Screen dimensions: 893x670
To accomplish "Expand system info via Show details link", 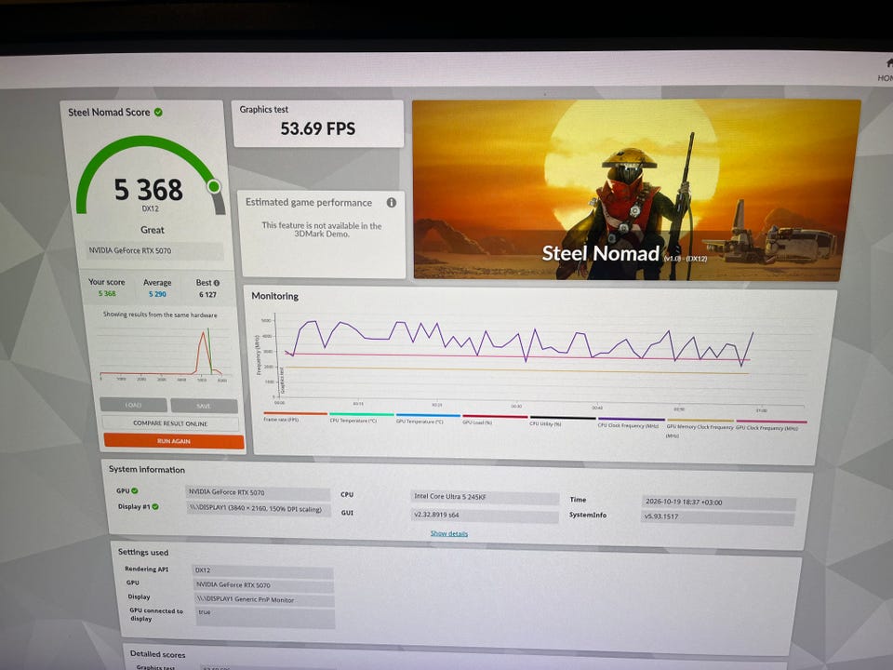I will pos(448,533).
